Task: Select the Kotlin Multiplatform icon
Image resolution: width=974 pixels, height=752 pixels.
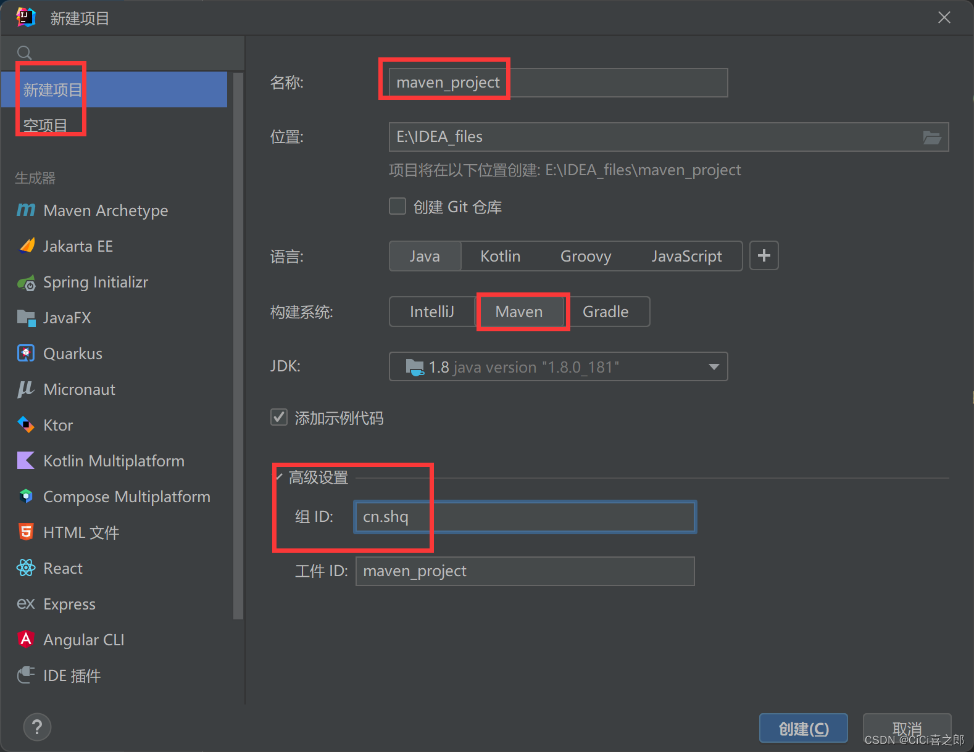Action: (26, 461)
